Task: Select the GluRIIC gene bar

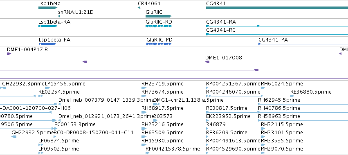Action: coord(159,16)
